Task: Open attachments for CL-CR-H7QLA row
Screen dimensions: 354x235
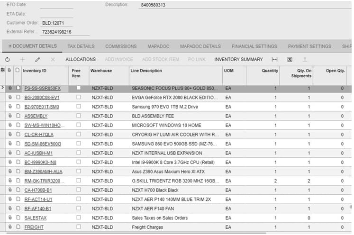Action: (x=10, y=134)
